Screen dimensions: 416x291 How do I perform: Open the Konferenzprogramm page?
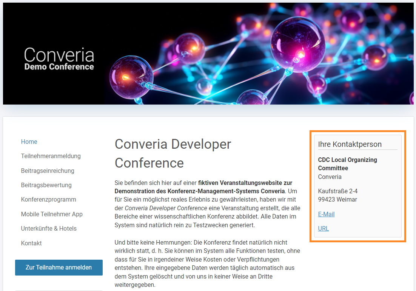click(49, 200)
